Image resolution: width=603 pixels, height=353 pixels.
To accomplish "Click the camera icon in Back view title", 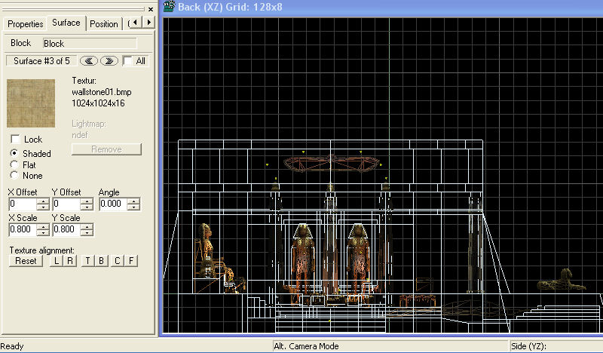I will (170, 8).
